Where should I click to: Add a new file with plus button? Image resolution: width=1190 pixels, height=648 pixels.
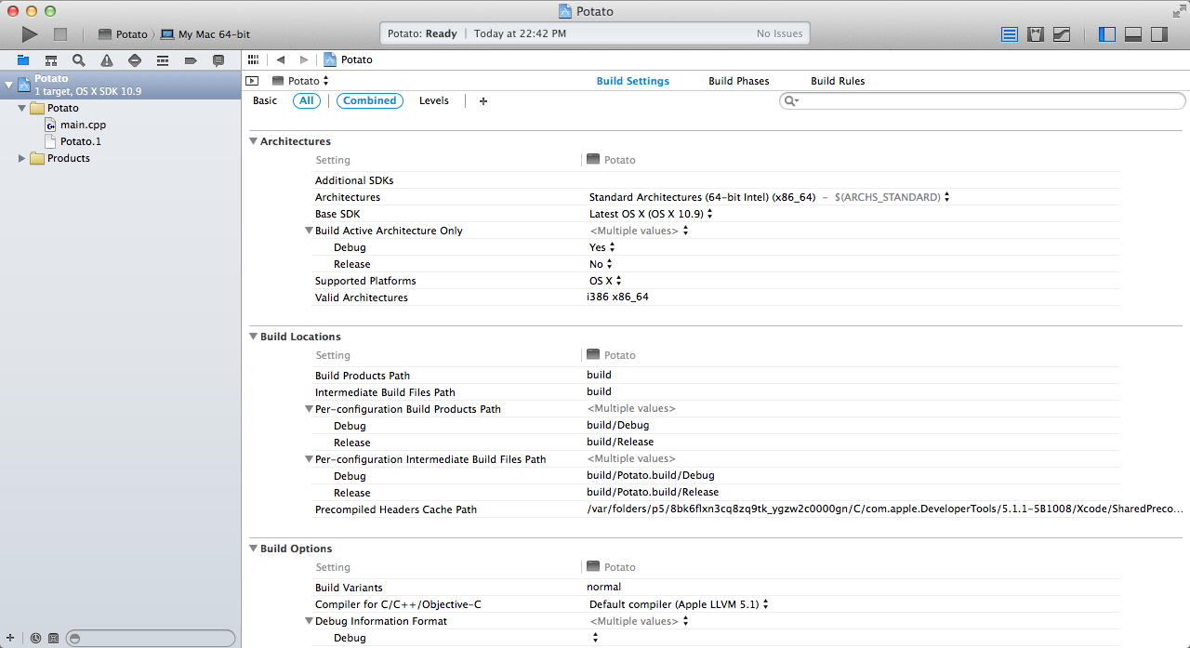(10, 638)
